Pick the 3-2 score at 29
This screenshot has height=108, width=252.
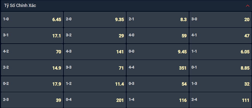click(95, 36)
